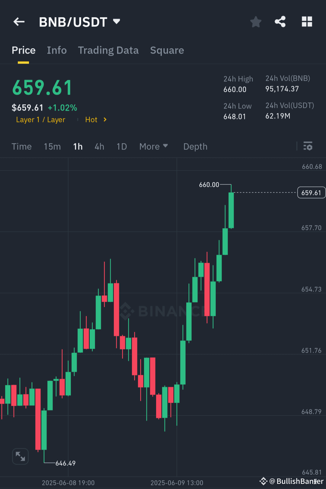Expand chart to fullscreen with arrows icon

[x=20, y=456]
